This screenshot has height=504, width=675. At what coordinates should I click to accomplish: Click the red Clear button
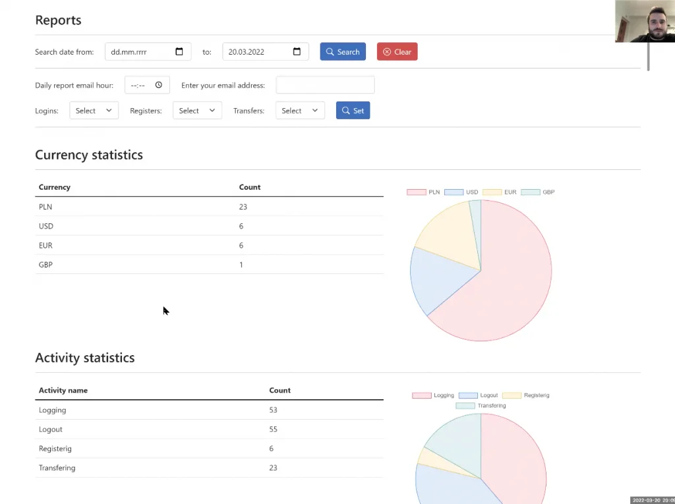397,51
